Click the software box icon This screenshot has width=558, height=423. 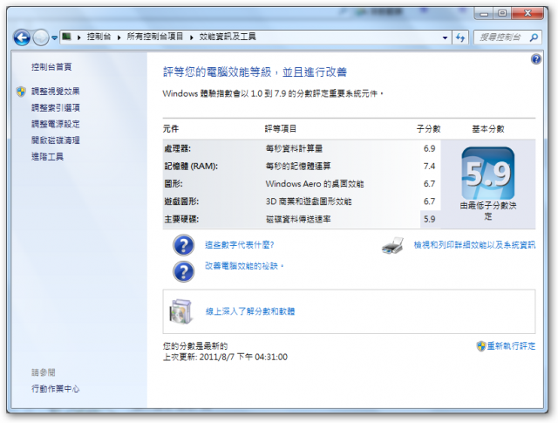pos(181,311)
